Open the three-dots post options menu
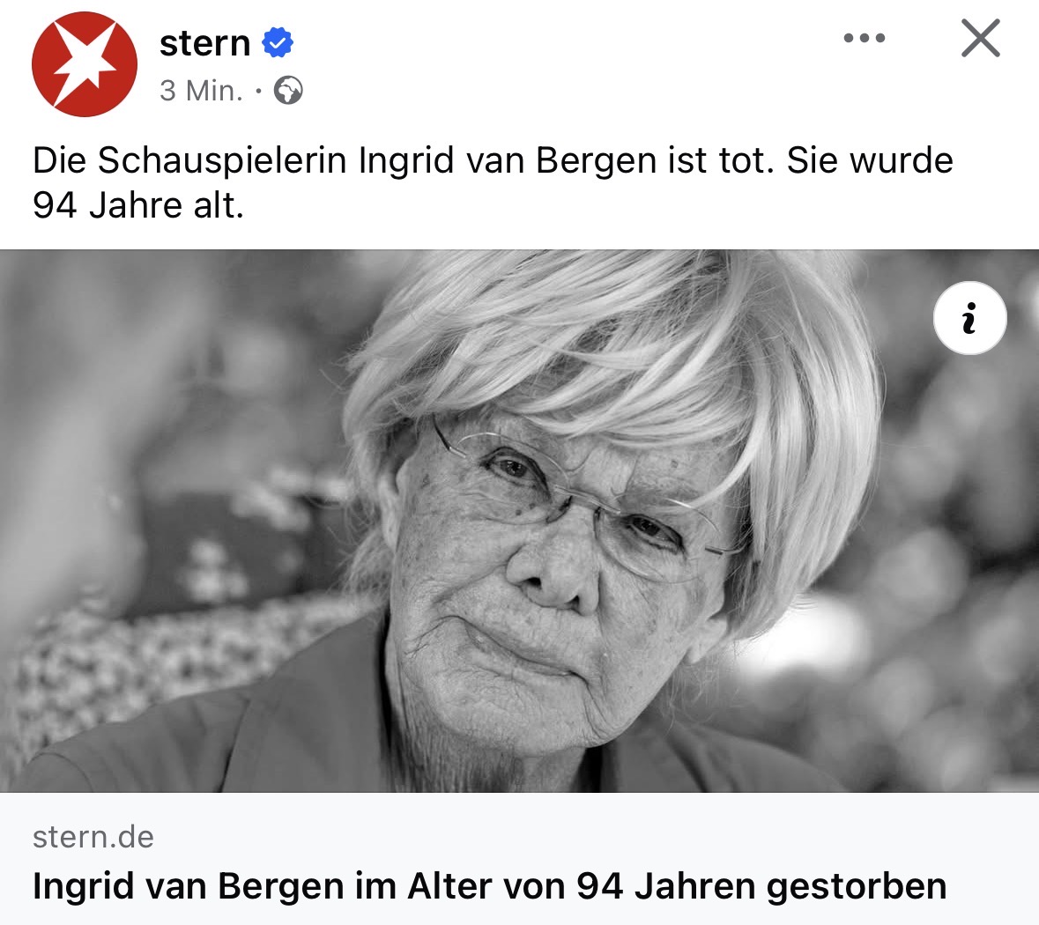This screenshot has width=1039, height=925. [x=864, y=38]
